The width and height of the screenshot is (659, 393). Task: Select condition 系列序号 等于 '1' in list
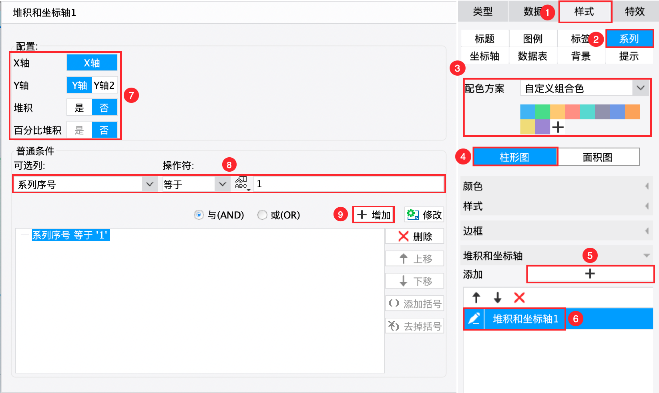point(70,235)
